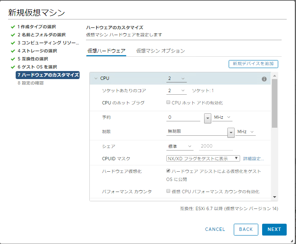Image resolution: width=296 pixels, height=244 pixels.
Task: Open the 制限 MHz unit dropdown
Action: [246, 132]
